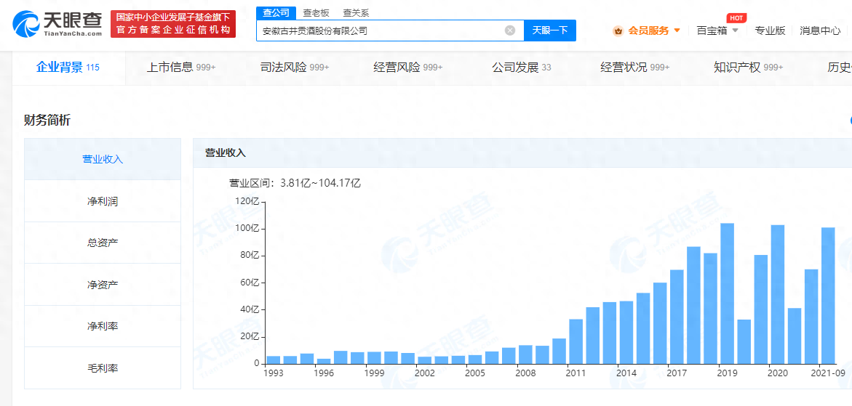Click the TianYanCha logo
The width and height of the screenshot is (852, 406).
click(57, 24)
